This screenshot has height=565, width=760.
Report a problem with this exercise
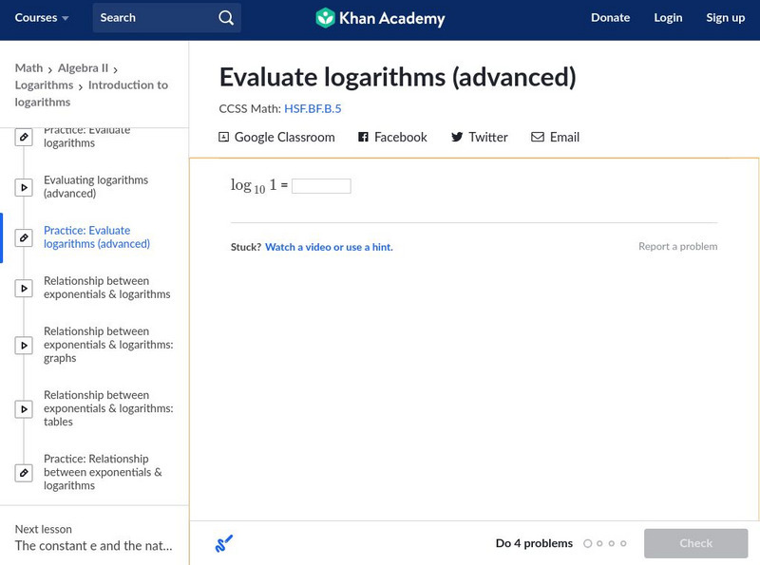point(677,247)
